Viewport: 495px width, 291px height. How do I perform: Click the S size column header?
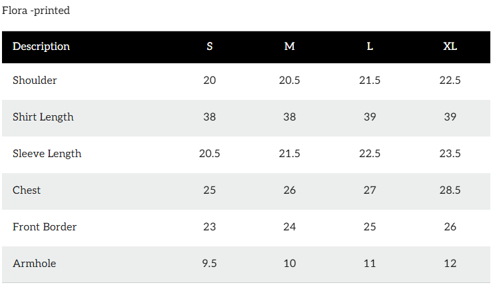click(x=210, y=47)
